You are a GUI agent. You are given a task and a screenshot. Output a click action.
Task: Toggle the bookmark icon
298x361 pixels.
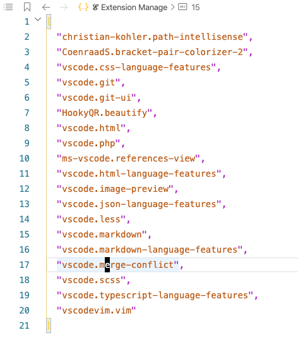tap(27, 7)
